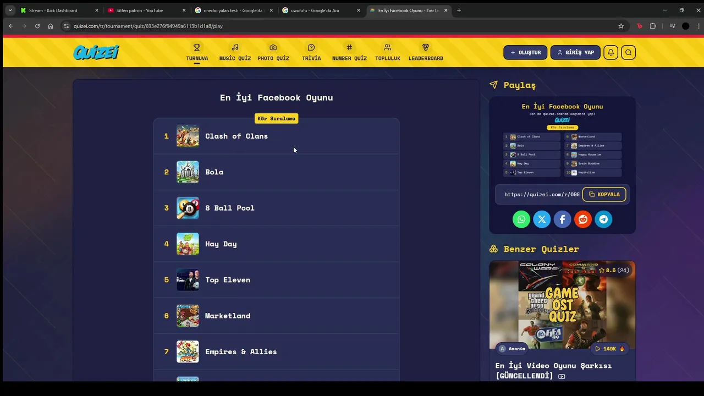Image resolution: width=704 pixels, height=396 pixels.
Task: Click the share preview image card
Action: 562,140
